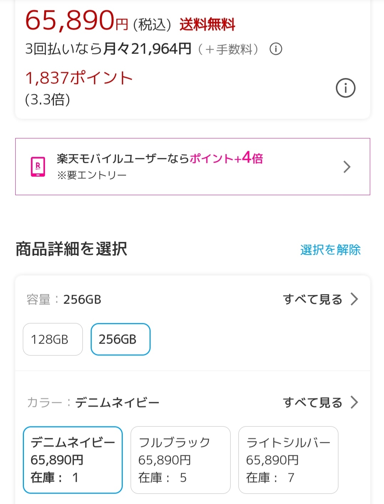Click the 選択を解除 link
The image size is (384, 504).
click(x=330, y=249)
